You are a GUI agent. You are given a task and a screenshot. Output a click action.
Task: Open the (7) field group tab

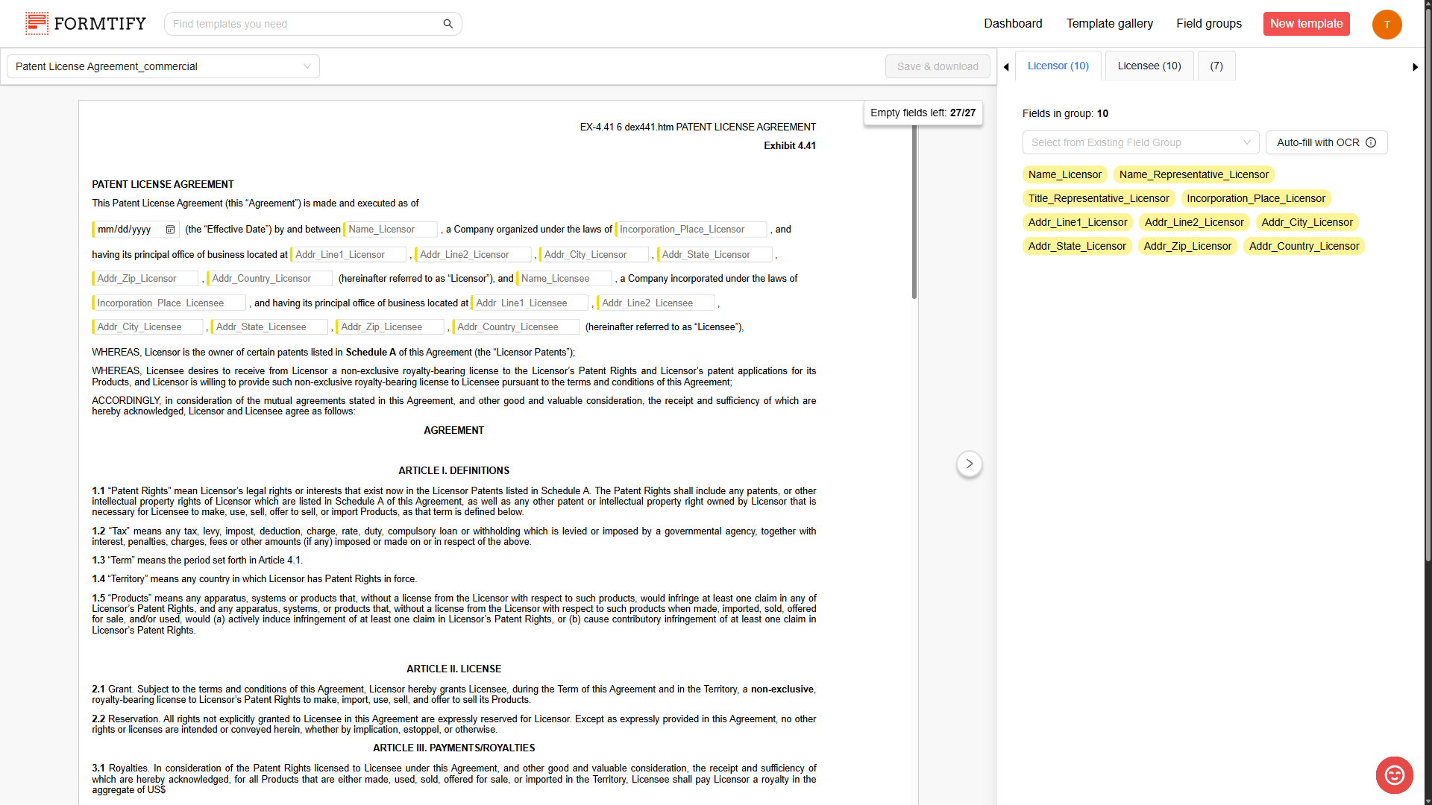[x=1216, y=66]
